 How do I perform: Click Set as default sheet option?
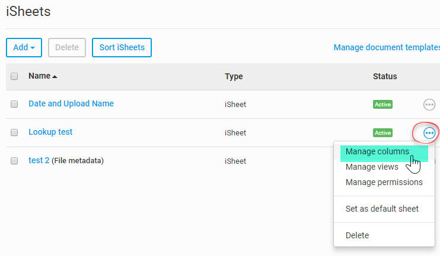382,209
